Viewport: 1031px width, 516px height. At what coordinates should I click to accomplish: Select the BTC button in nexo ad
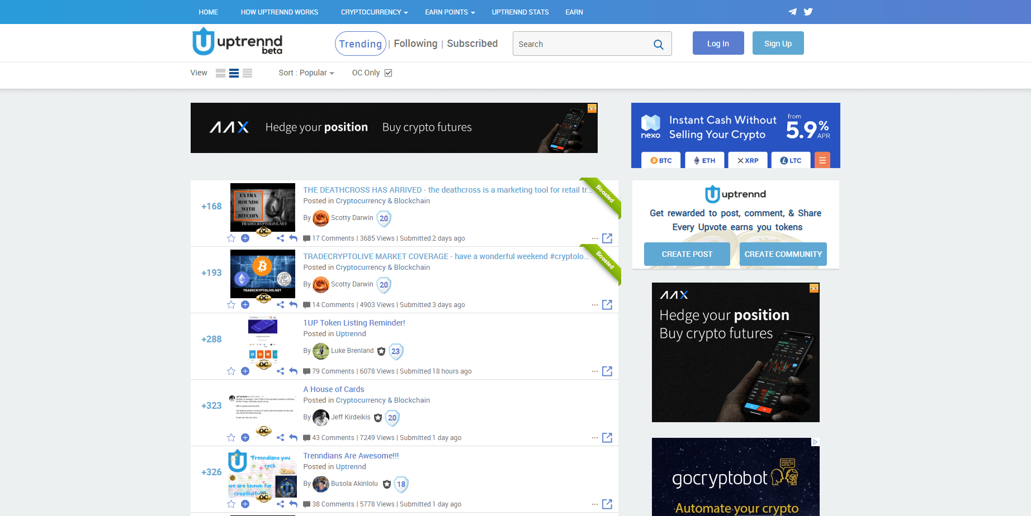(x=661, y=160)
